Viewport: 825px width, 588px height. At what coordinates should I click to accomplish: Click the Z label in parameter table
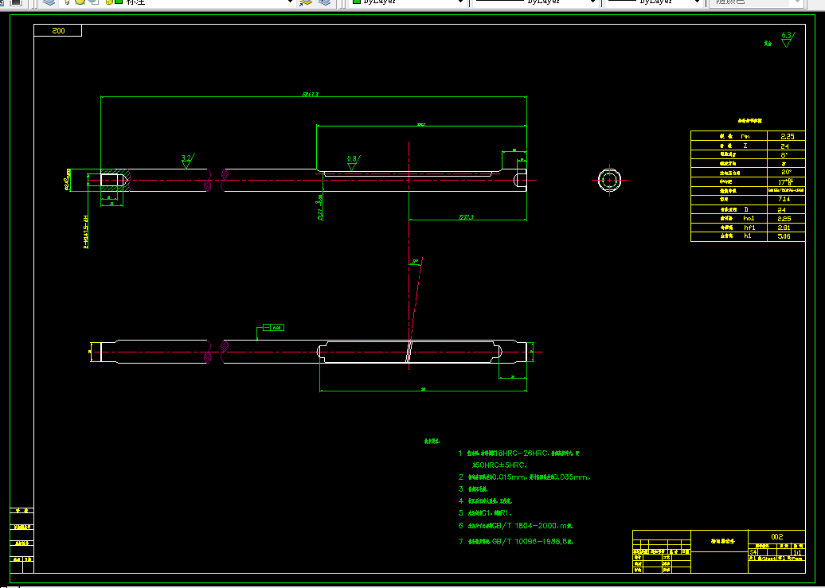coord(745,146)
